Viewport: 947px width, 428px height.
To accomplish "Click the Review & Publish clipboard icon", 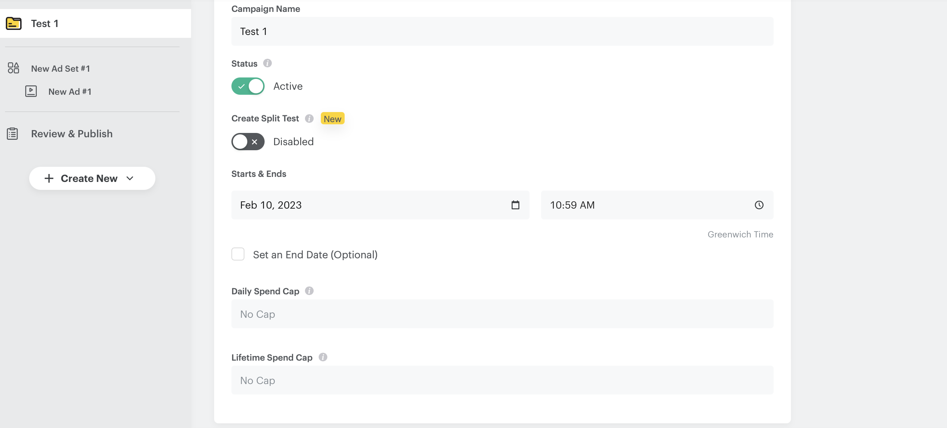I will (13, 134).
